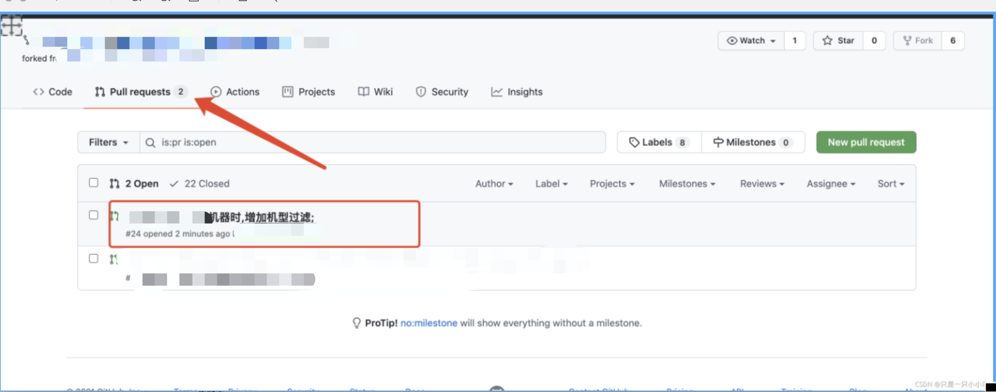Expand the Author filter dropdown
996x392 pixels.
click(x=494, y=184)
